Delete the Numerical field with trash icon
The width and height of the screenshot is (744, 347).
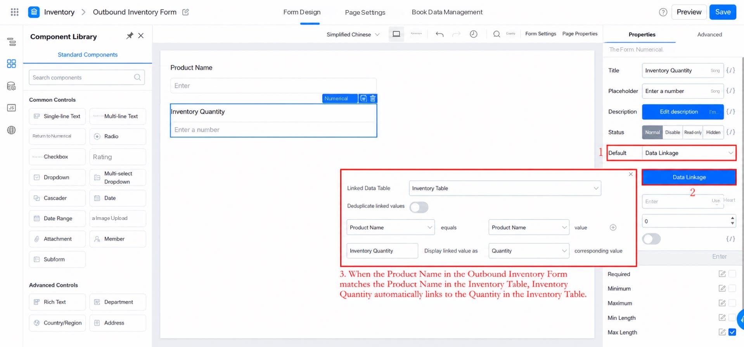pyautogui.click(x=373, y=98)
